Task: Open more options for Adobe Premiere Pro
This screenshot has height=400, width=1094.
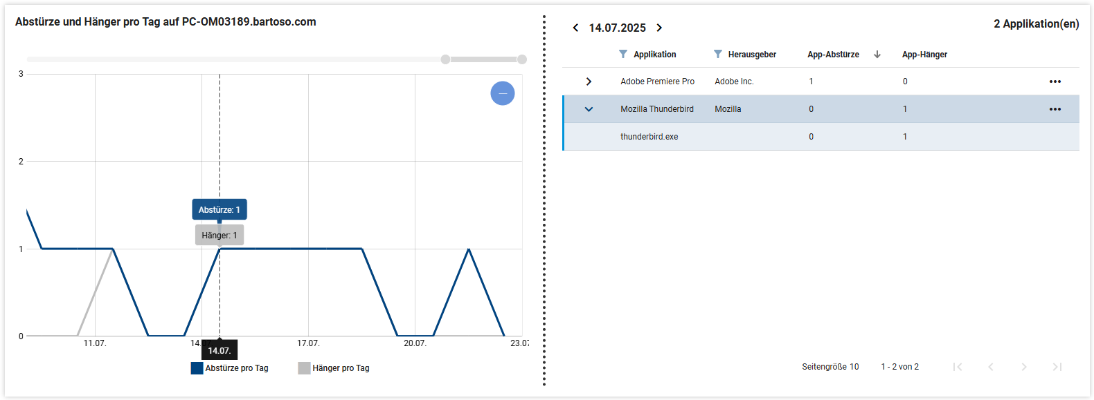Action: tap(1055, 82)
